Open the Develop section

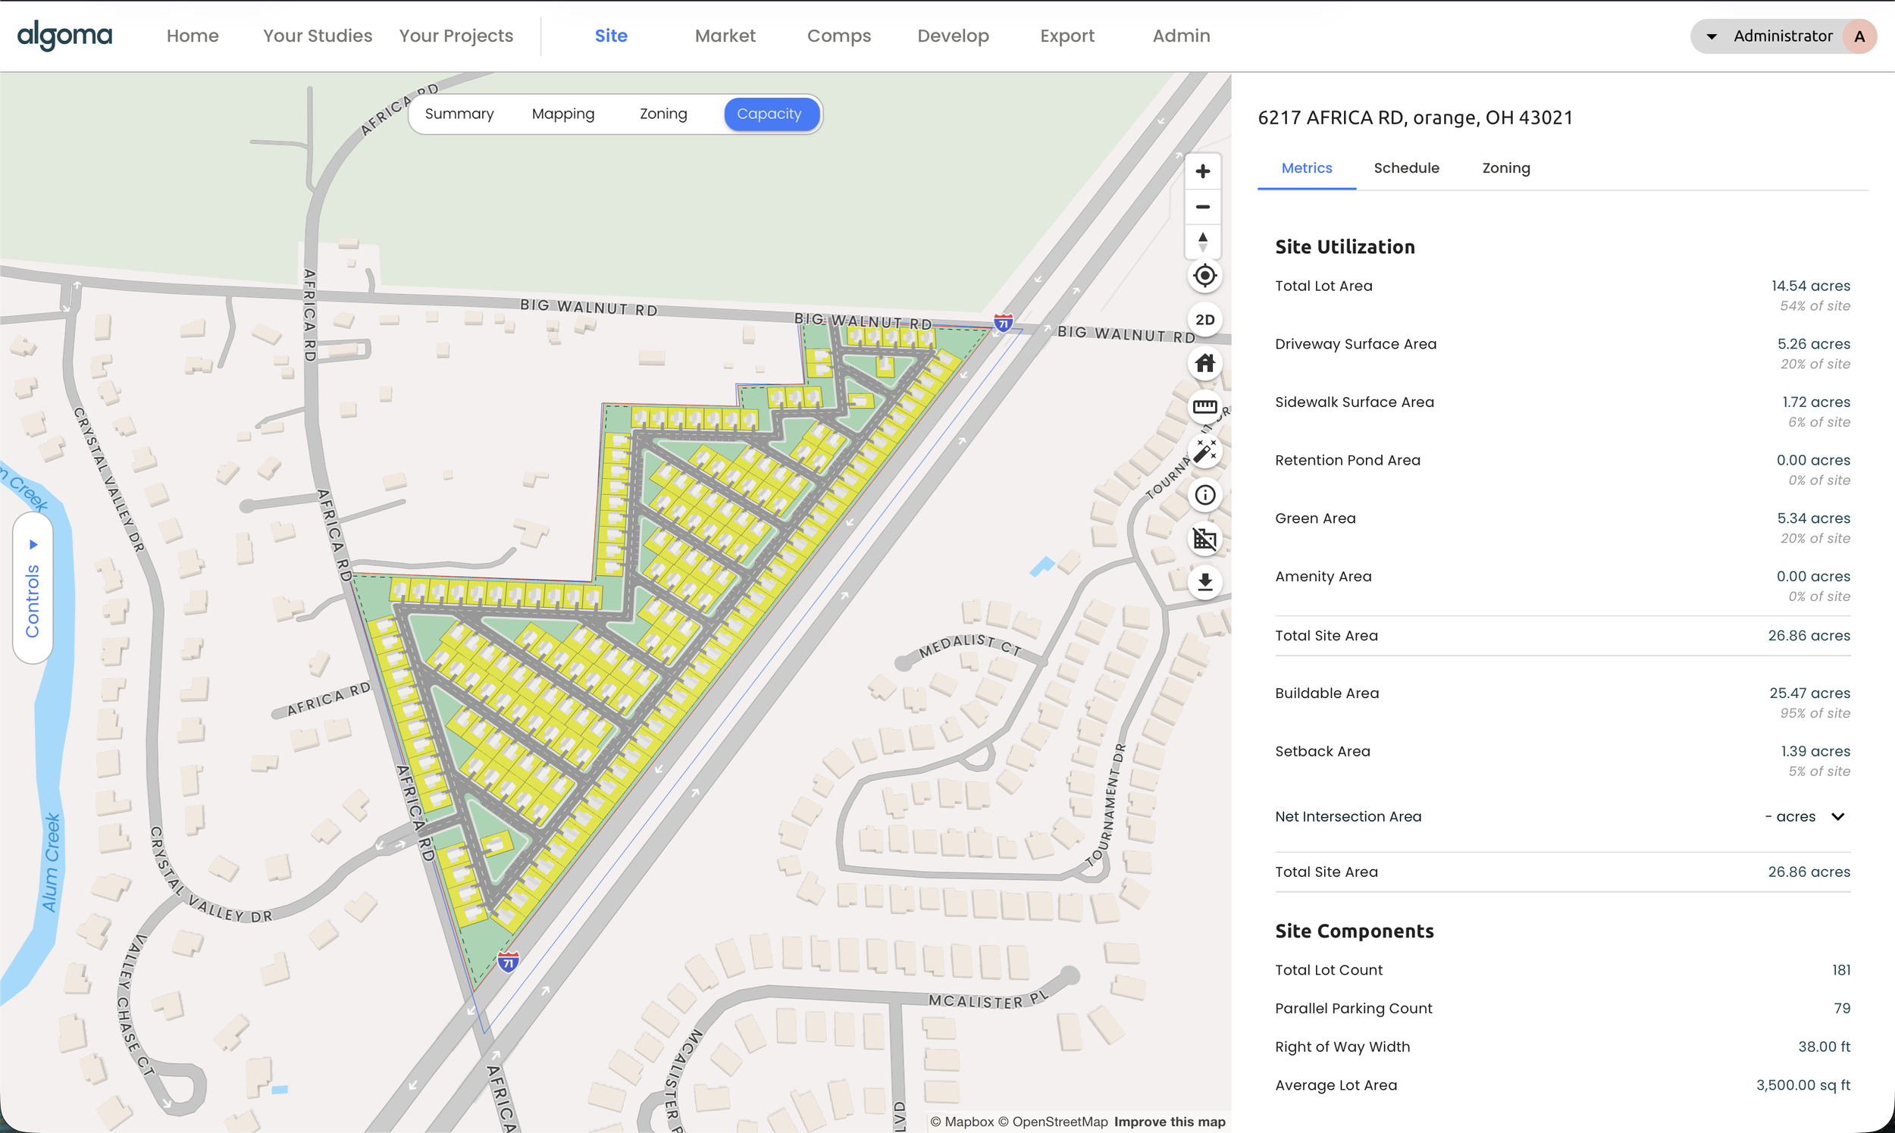(953, 35)
